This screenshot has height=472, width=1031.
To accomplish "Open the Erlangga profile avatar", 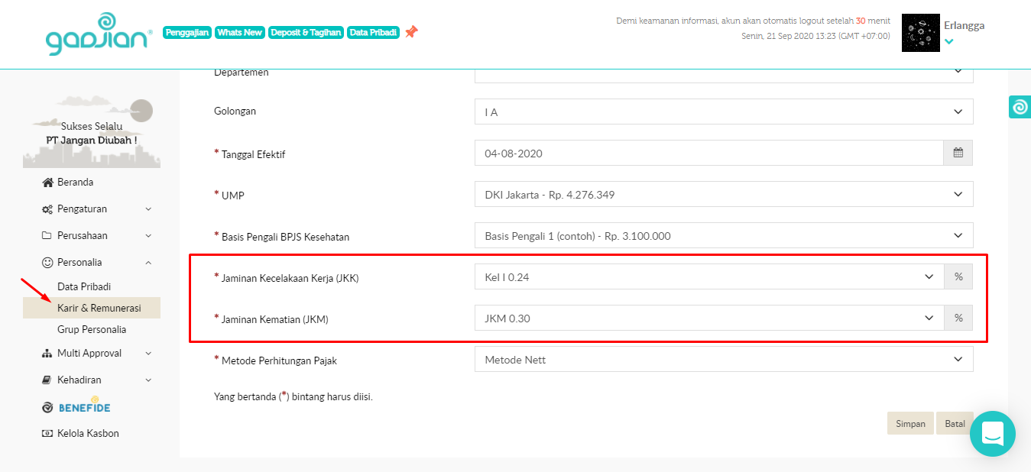I will coord(921,33).
